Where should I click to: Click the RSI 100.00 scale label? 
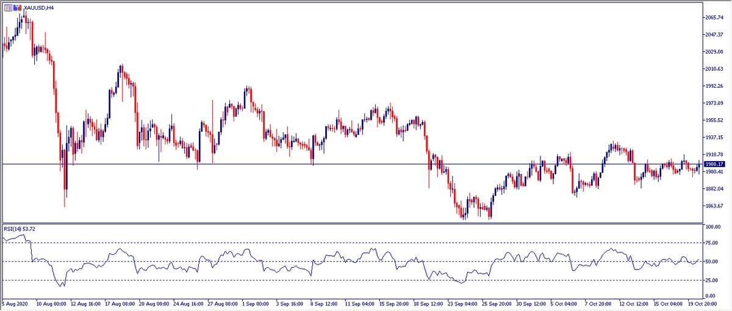[x=712, y=227]
